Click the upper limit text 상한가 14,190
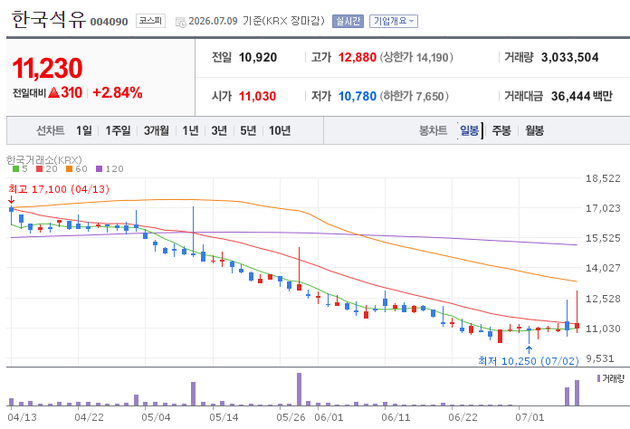Viewport: 630px width, 429px height. pyautogui.click(x=416, y=57)
